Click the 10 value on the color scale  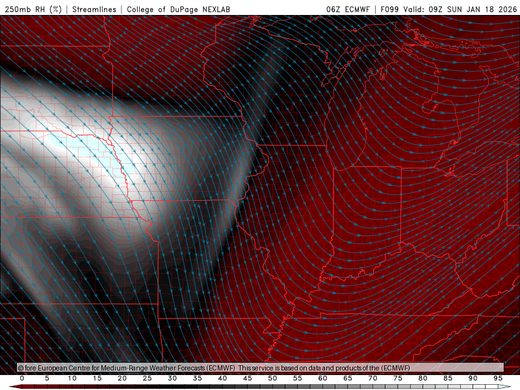click(72, 378)
